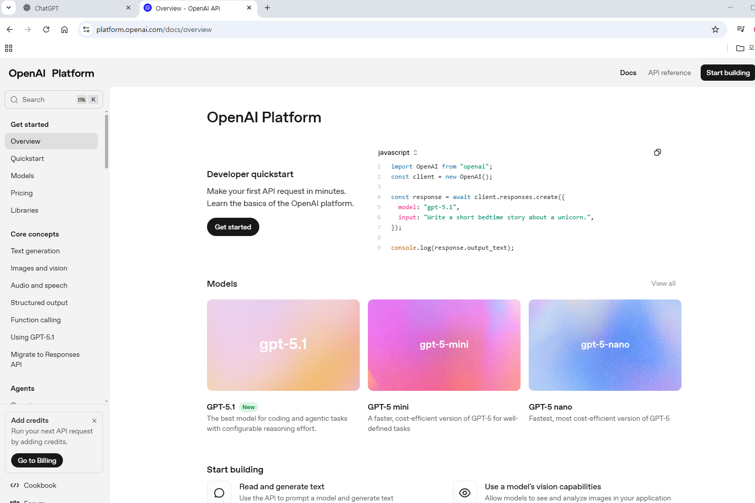Click the Get started button

(233, 227)
